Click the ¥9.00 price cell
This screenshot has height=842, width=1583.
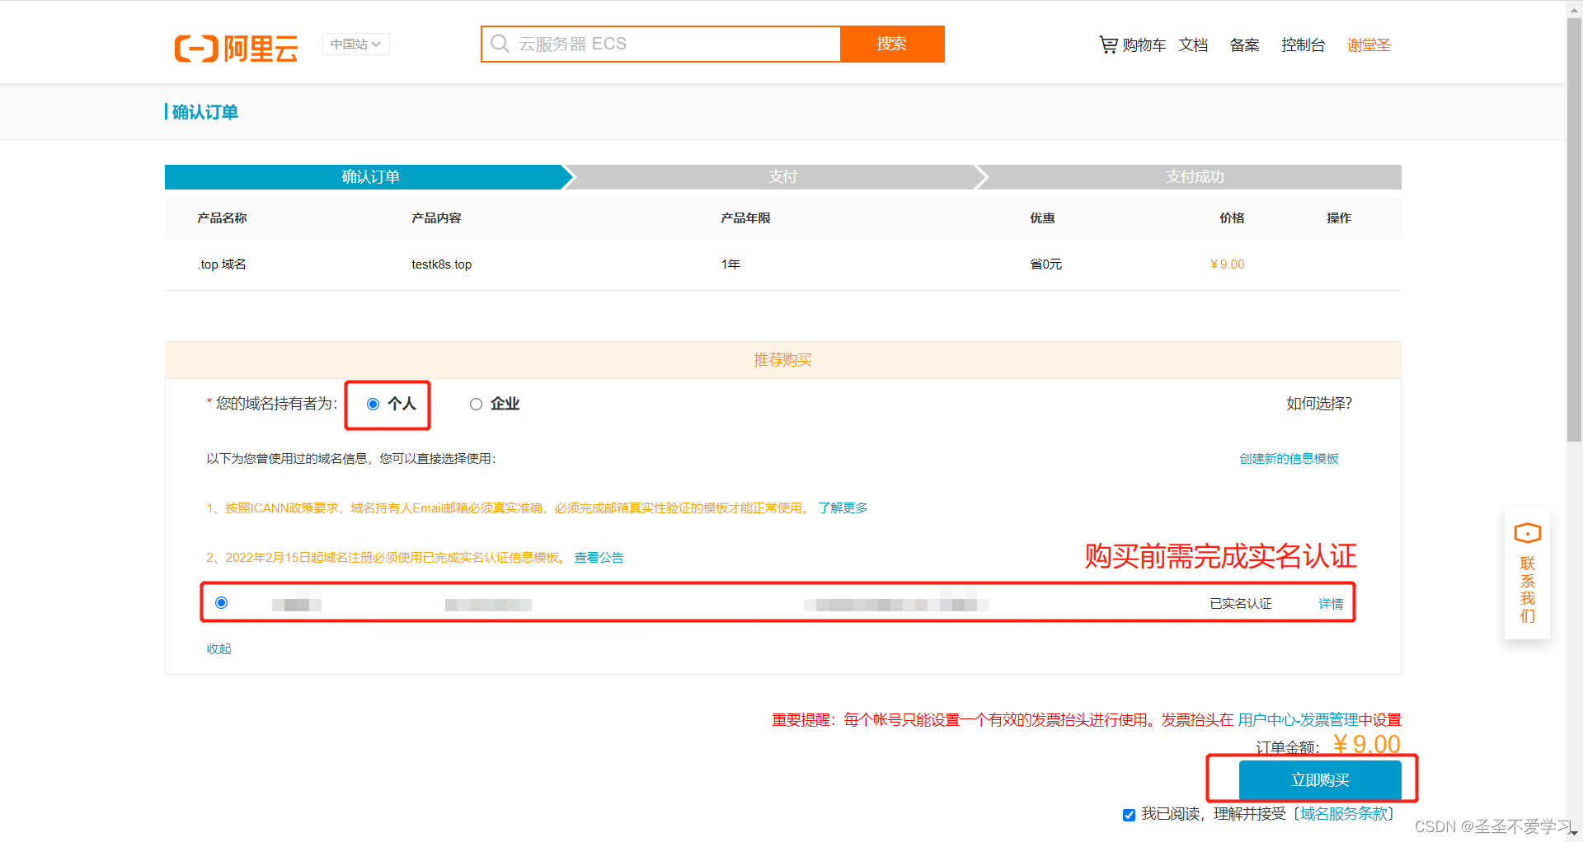(1227, 264)
